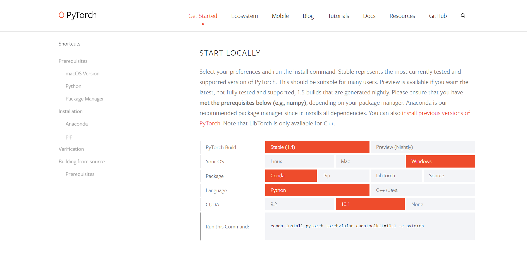The width and height of the screenshot is (527, 253).
Task: Follow the install previous versions link
Action: (436, 113)
